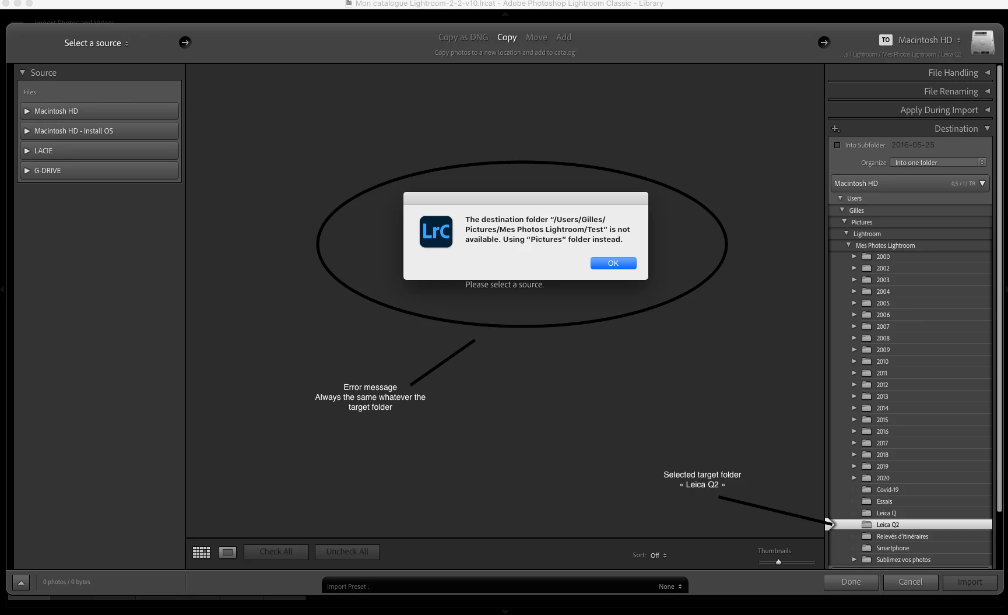The image size is (1008, 615).
Task: Click the document icon in window title
Action: tap(349, 3)
